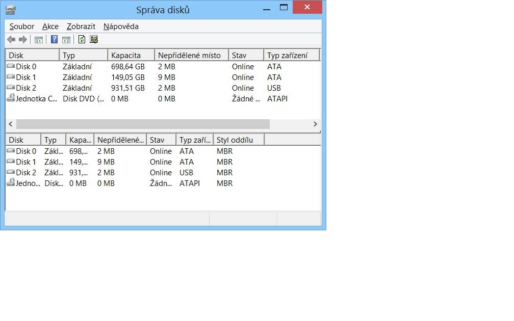
Task: Select the Disk 0 drive icon in top list
Action: 11,66
